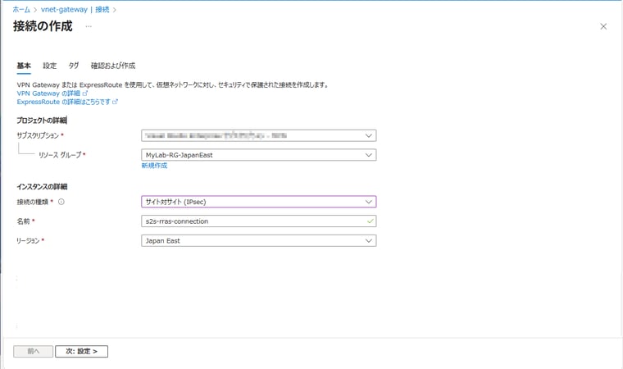Open VPN Gateway の詳細 link
The height and width of the screenshot is (369, 623).
[52, 93]
